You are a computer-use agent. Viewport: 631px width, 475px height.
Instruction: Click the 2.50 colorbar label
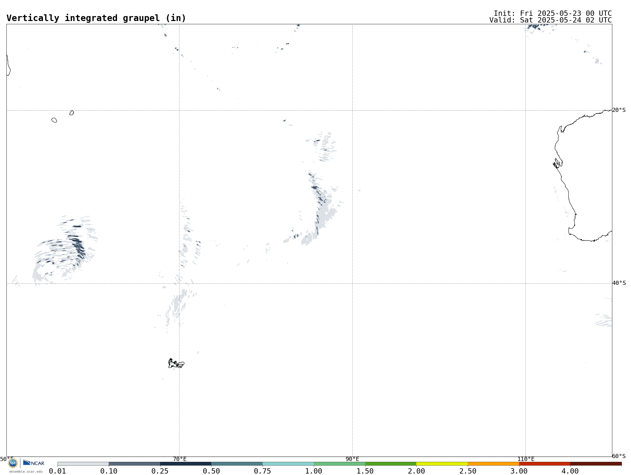[468, 471]
